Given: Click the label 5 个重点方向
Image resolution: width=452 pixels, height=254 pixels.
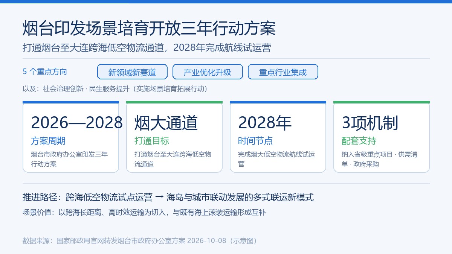Looking at the screenshot, I should (x=45, y=71).
